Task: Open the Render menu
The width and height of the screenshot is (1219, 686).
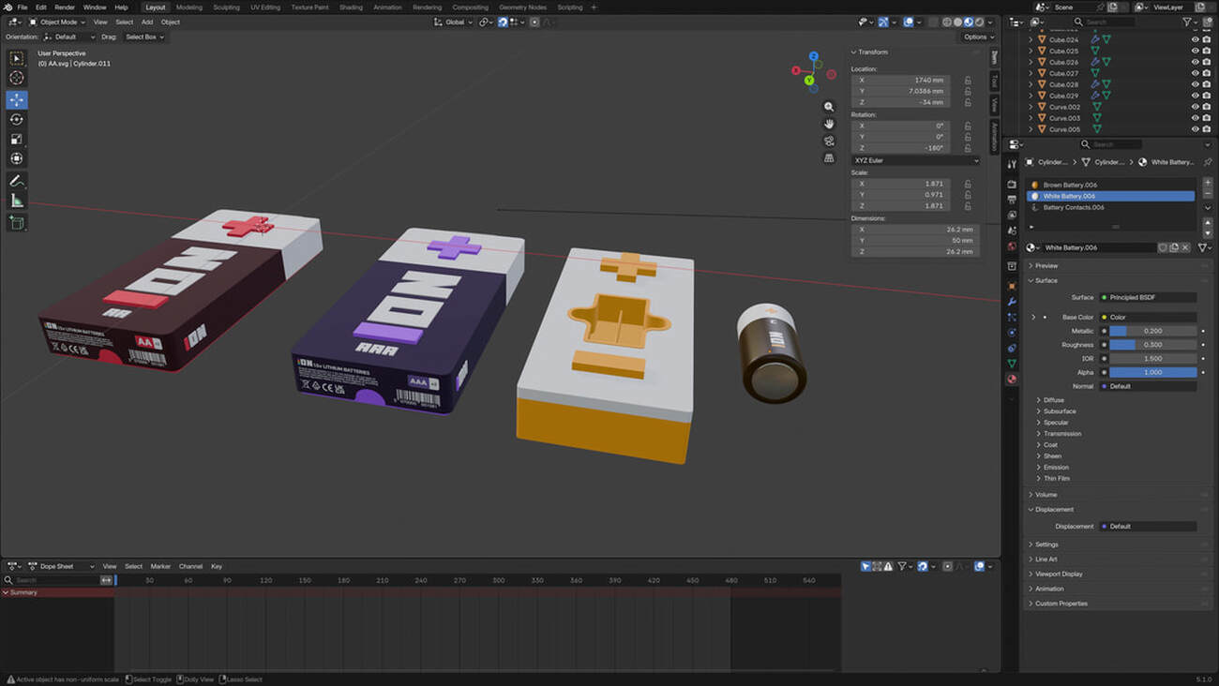Action: click(65, 7)
